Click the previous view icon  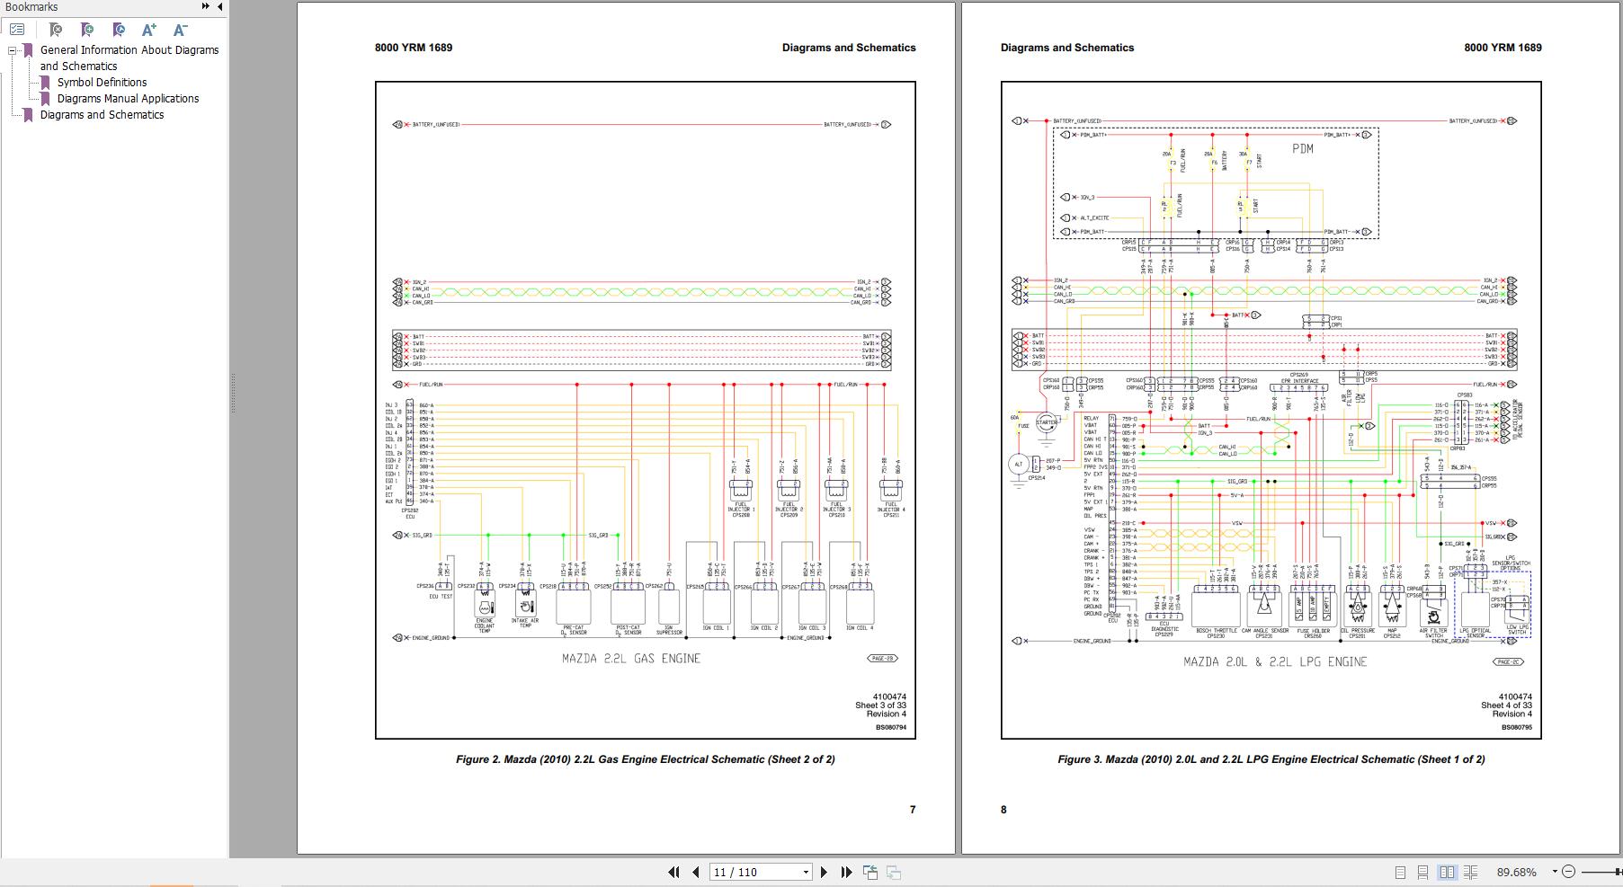870,872
